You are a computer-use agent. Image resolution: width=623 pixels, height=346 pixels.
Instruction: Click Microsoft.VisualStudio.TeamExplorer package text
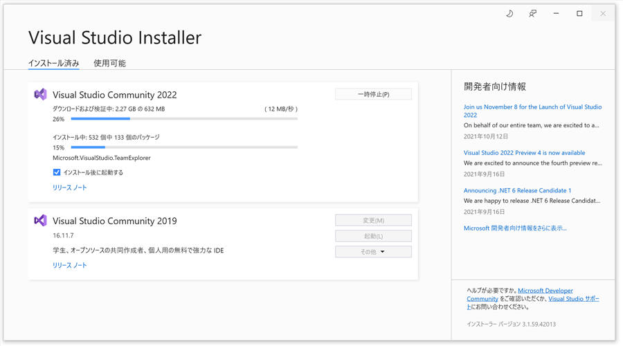[x=102, y=158]
